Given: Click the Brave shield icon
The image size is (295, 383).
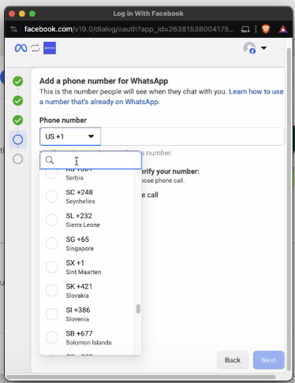Looking at the screenshot, I should tap(266, 29).
